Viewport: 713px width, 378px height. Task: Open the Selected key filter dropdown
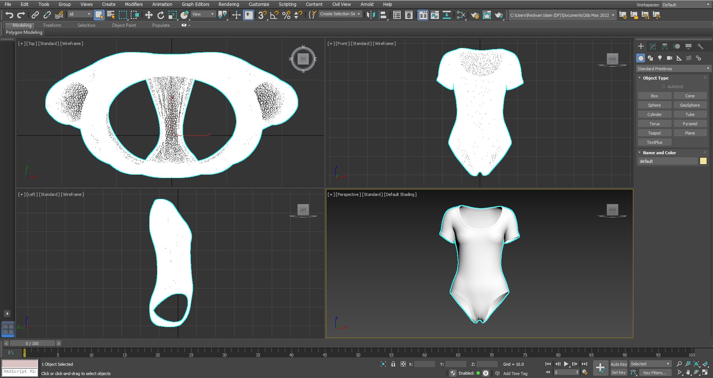pyautogui.click(x=650, y=364)
